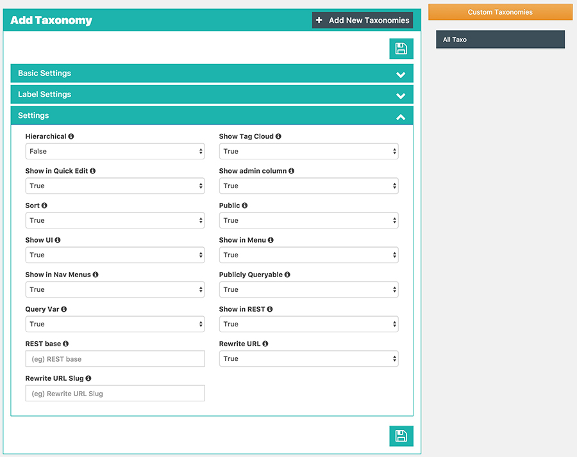Open the Rewrite URL dropdown
Viewport: 577px width, 457px height.
point(309,358)
